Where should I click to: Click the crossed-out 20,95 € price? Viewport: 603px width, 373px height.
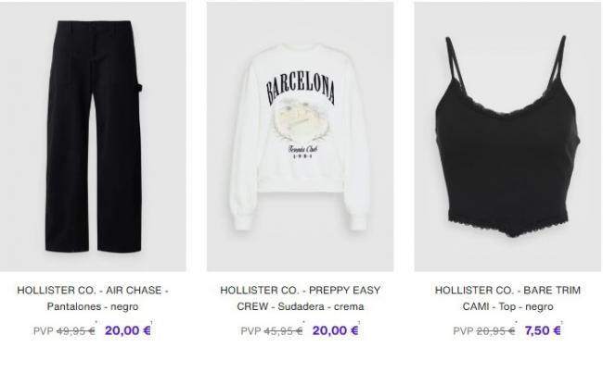click(495, 330)
